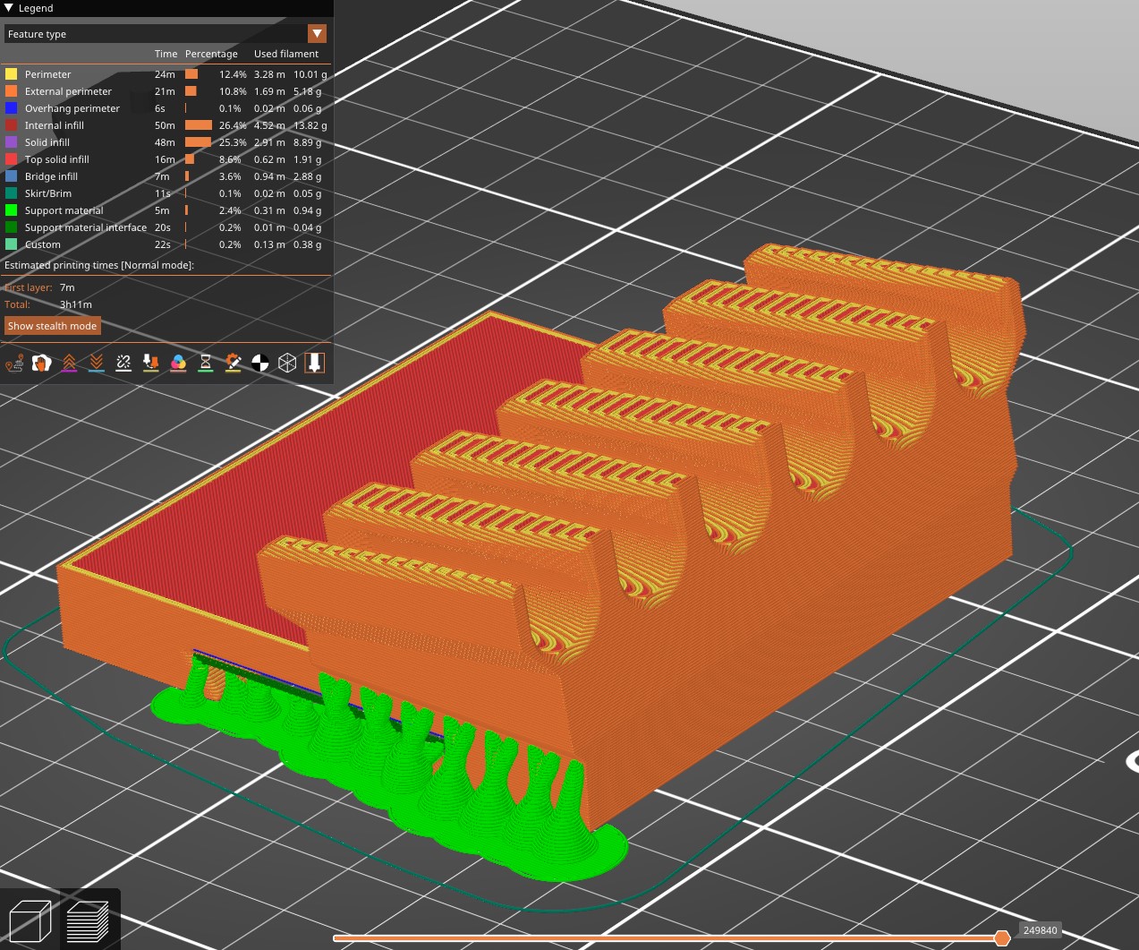Toggle retractions display

pyautogui.click(x=70, y=363)
